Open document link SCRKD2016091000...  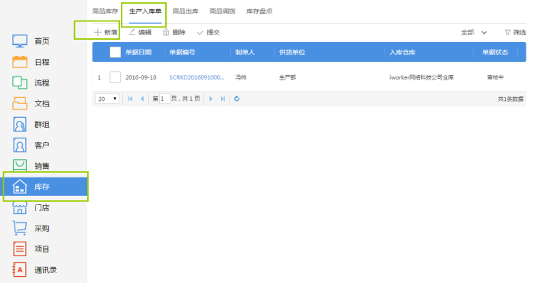point(197,77)
